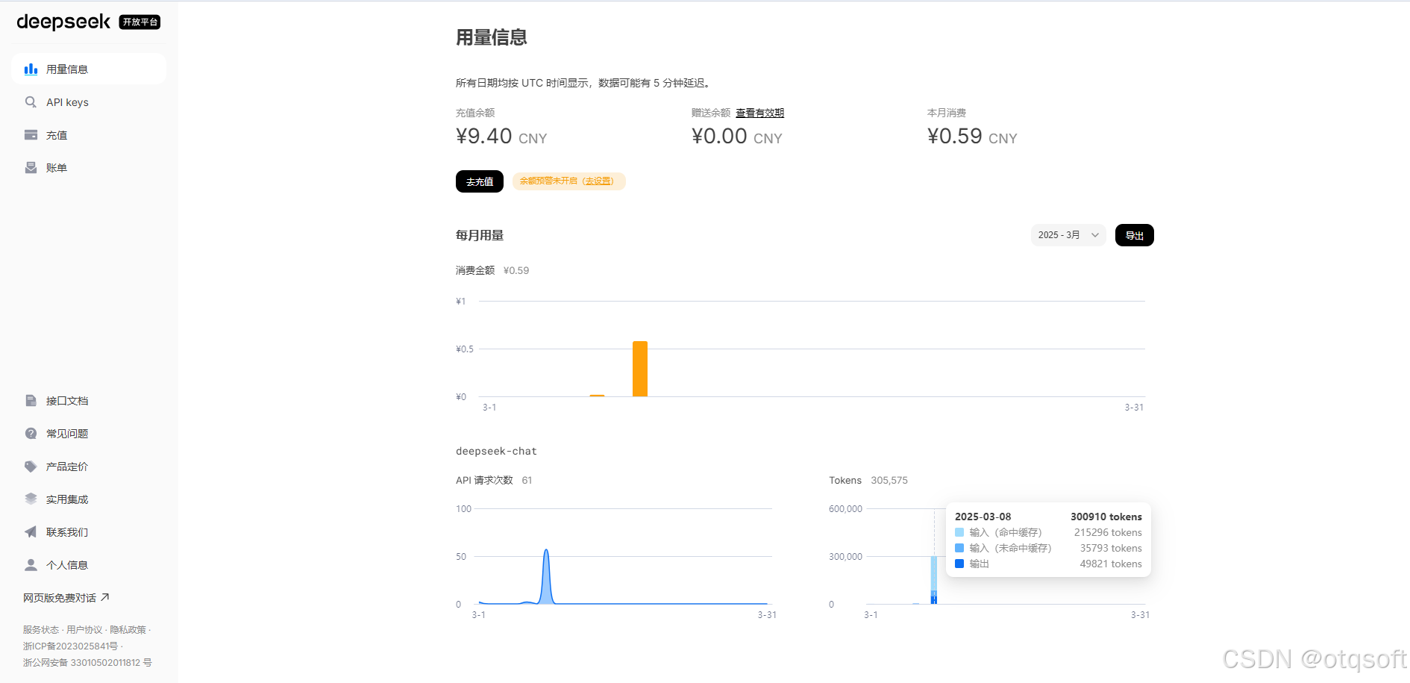Click the layers icon beside 实用集成
This screenshot has width=1410, height=683.
click(x=31, y=499)
